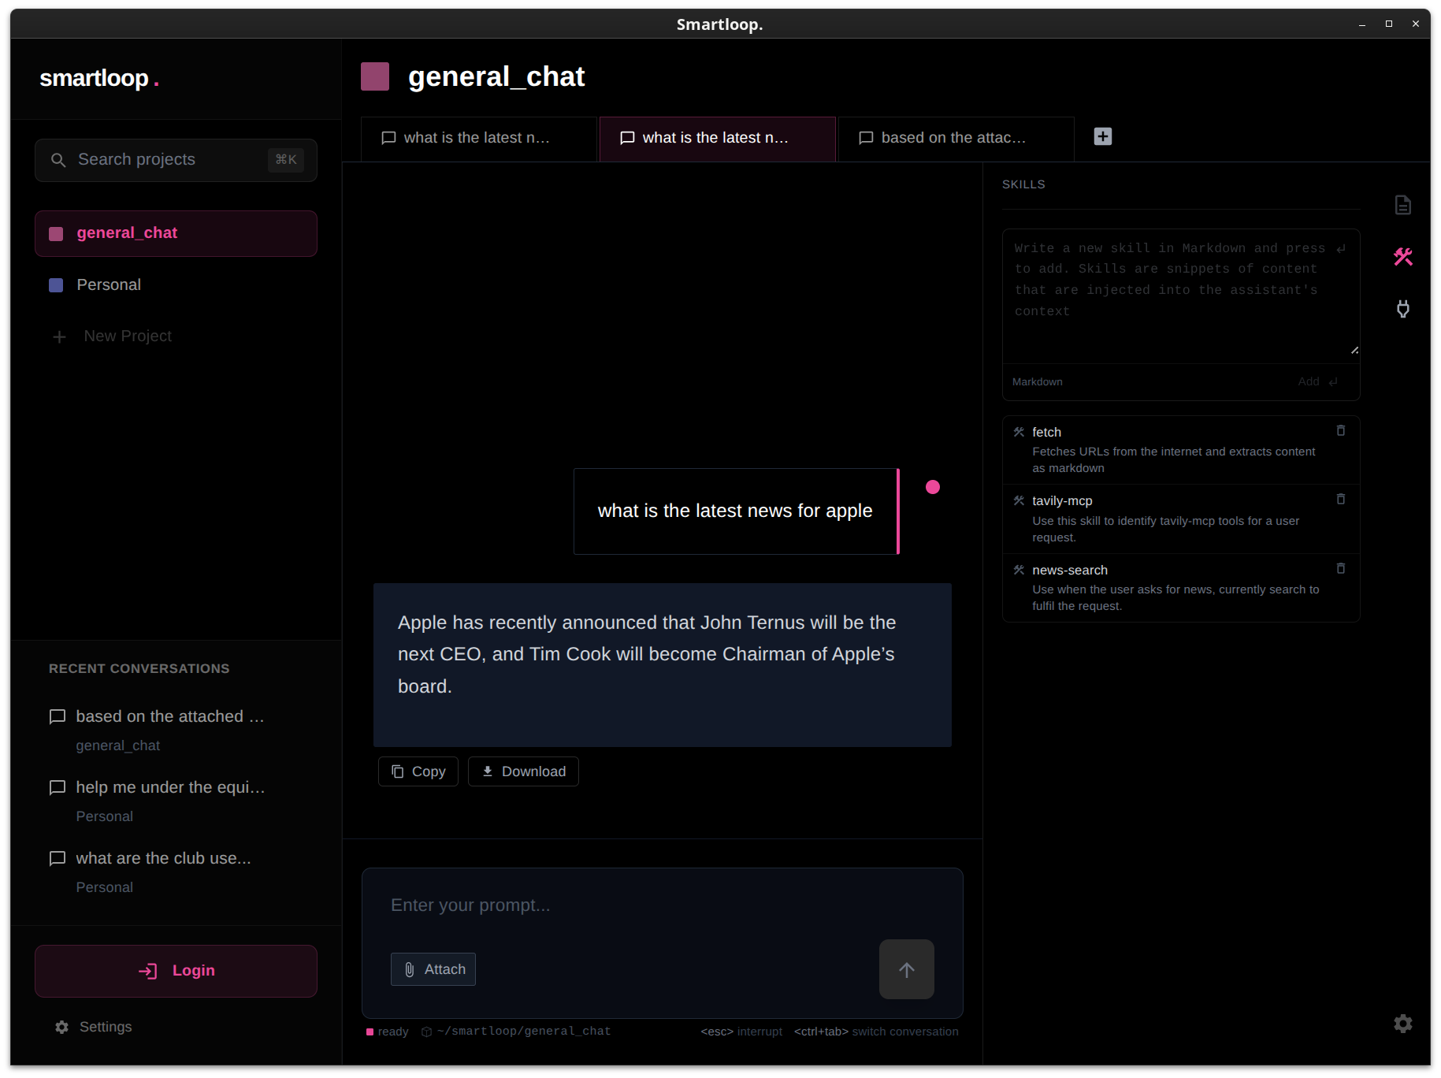Click the '<ctrl+tab> switch conversation' hint

pos(876,1032)
